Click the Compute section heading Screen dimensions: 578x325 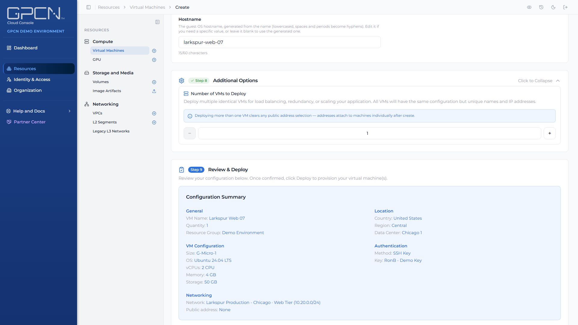[x=103, y=42]
